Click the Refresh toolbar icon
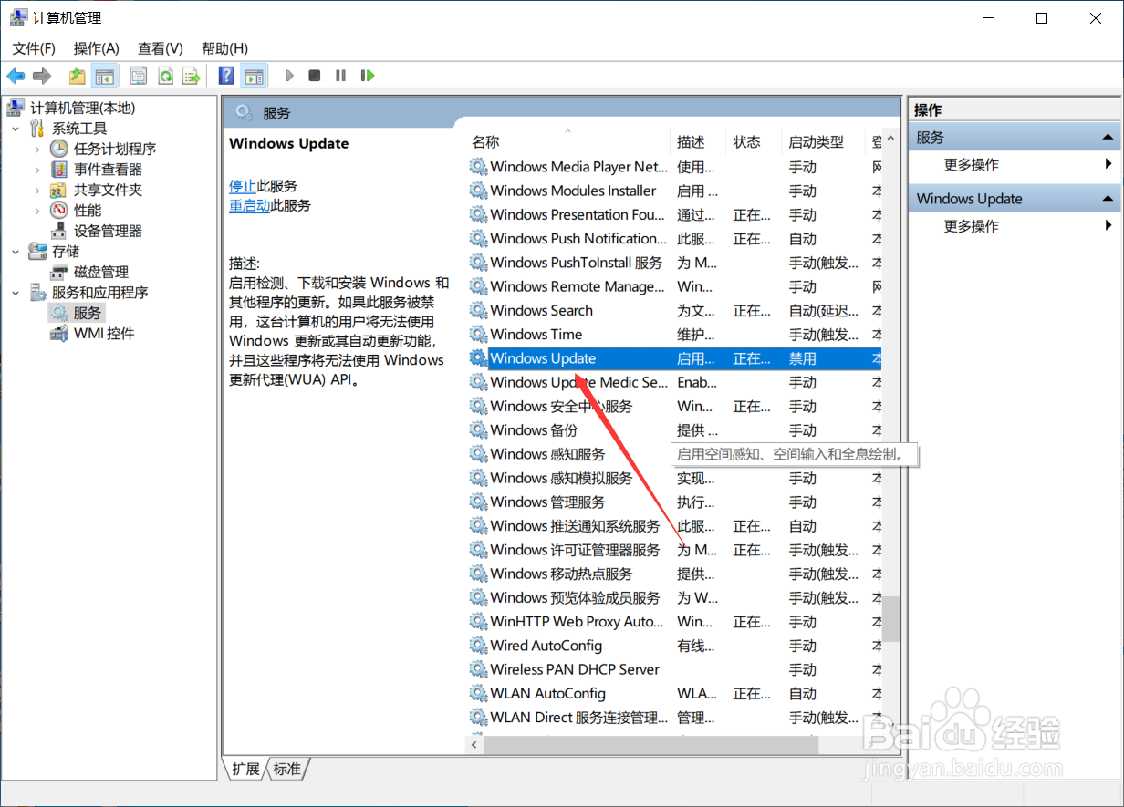This screenshot has height=807, width=1124. pyautogui.click(x=165, y=76)
